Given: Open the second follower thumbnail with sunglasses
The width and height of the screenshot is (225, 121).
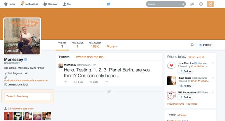Looking at the screenshot, I should [18, 116].
